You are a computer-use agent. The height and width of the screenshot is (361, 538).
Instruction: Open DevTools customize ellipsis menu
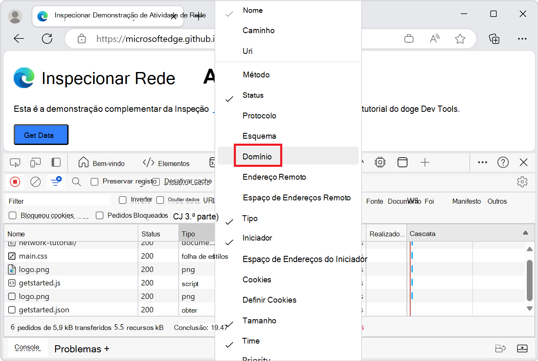[483, 163]
